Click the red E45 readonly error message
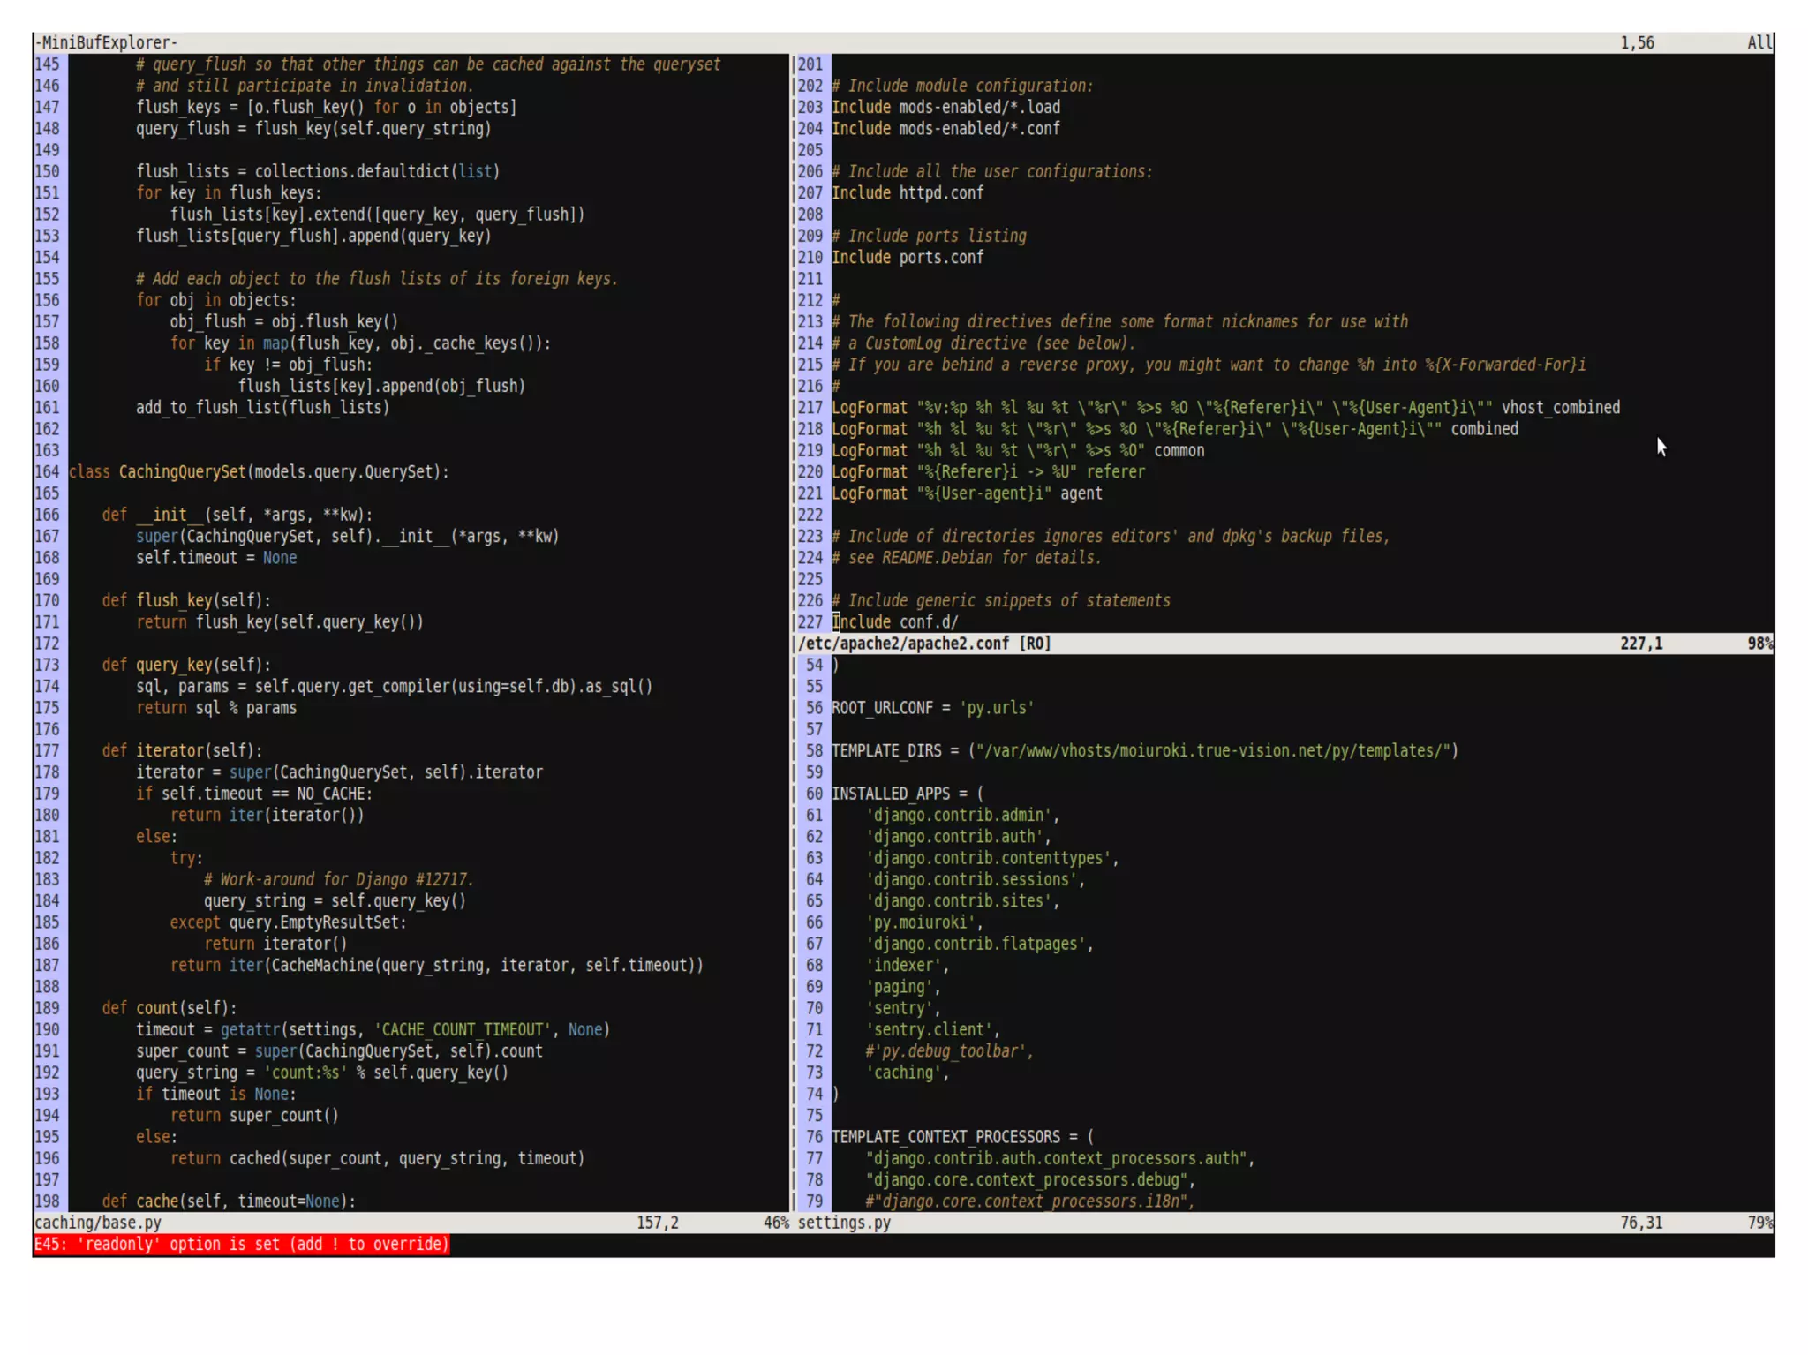 tap(241, 1244)
